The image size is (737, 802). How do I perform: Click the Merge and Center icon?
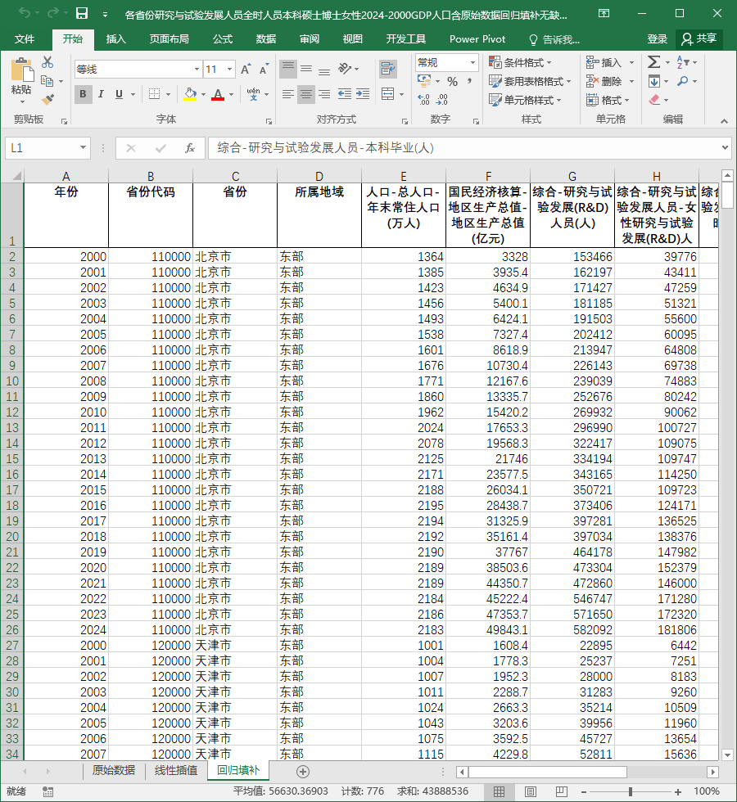(388, 94)
